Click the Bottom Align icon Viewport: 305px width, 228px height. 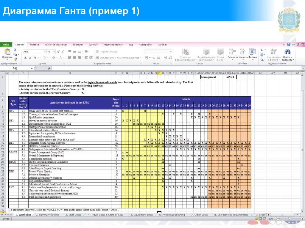79,52
